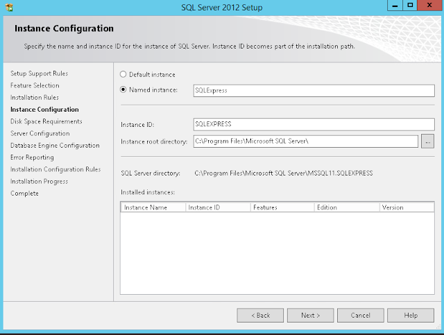Open Help for this setup page
The height and width of the screenshot is (335, 444).
pyautogui.click(x=411, y=315)
